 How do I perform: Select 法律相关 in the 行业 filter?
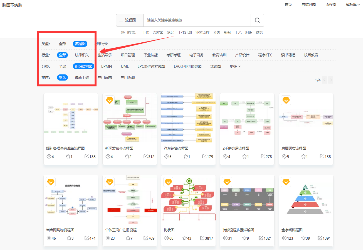(x=82, y=55)
